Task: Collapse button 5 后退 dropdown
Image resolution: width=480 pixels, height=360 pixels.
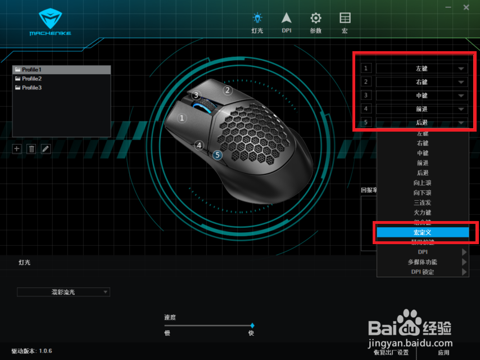Action: [422, 122]
